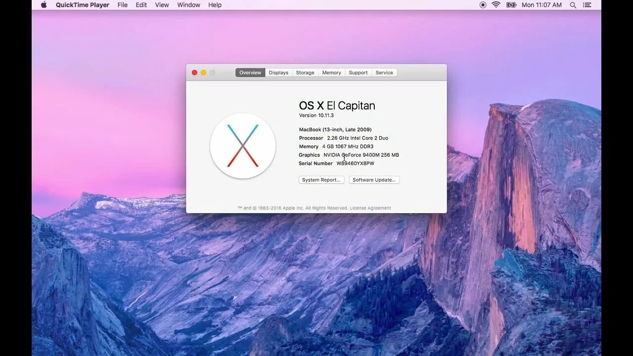Image resolution: width=633 pixels, height=356 pixels.
Task: Open the Edit menu
Action: pos(141,5)
